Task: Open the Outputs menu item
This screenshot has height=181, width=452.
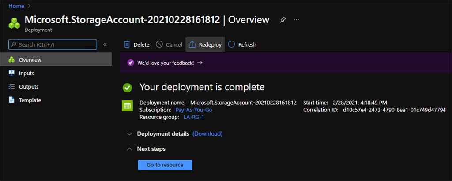Action: point(29,87)
